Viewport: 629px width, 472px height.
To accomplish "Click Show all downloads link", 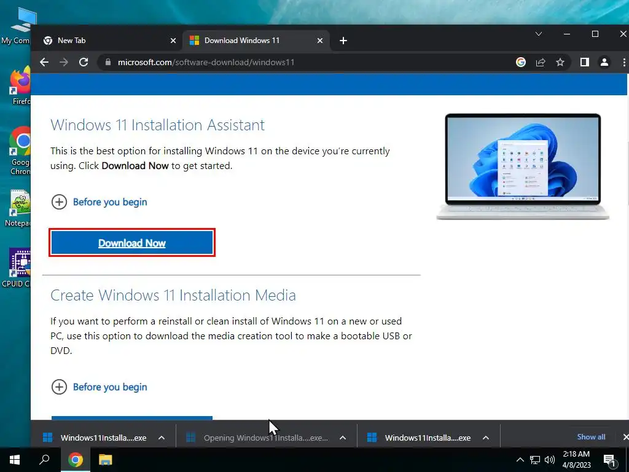I will pyautogui.click(x=591, y=437).
